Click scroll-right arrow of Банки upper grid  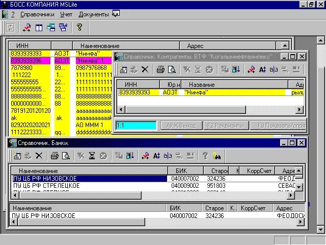coord(291,195)
